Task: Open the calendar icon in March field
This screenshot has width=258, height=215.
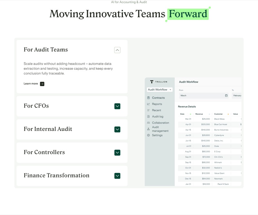Action: (226, 96)
